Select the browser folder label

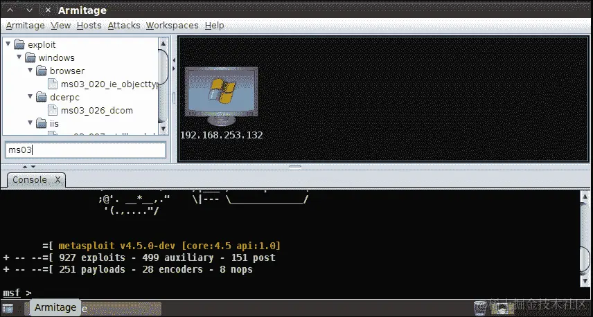[67, 71]
